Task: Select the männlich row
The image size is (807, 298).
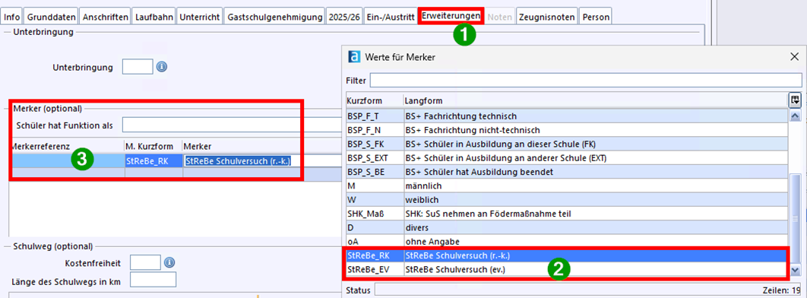Action: click(x=566, y=185)
